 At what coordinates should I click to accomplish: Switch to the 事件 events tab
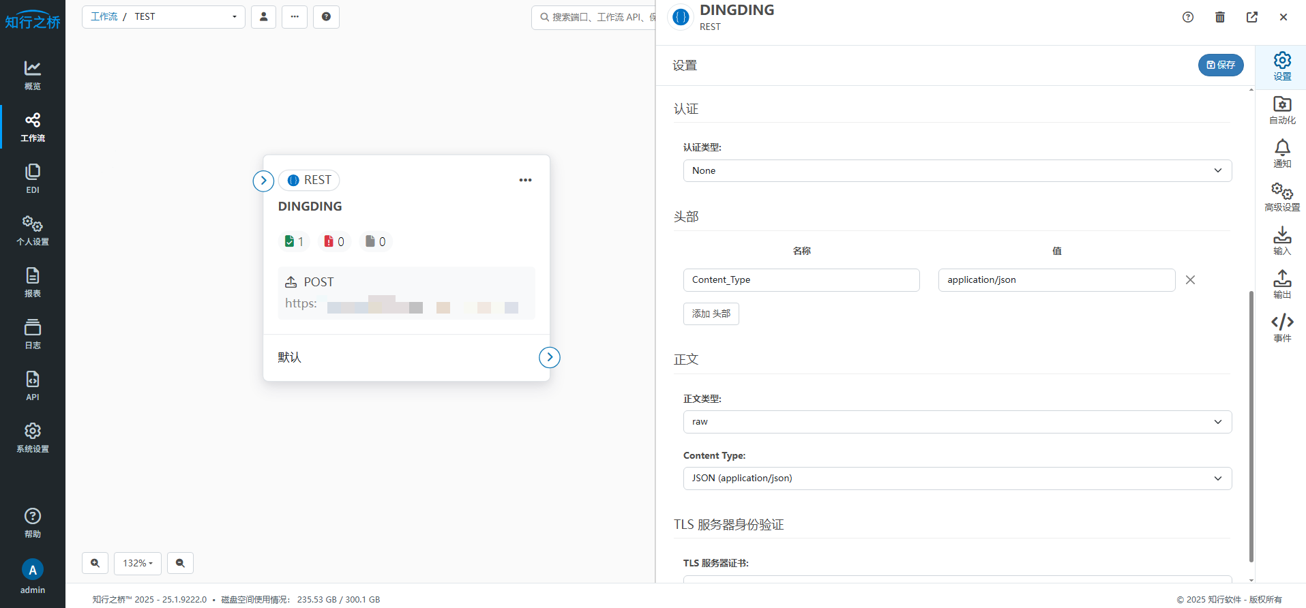pos(1282,329)
